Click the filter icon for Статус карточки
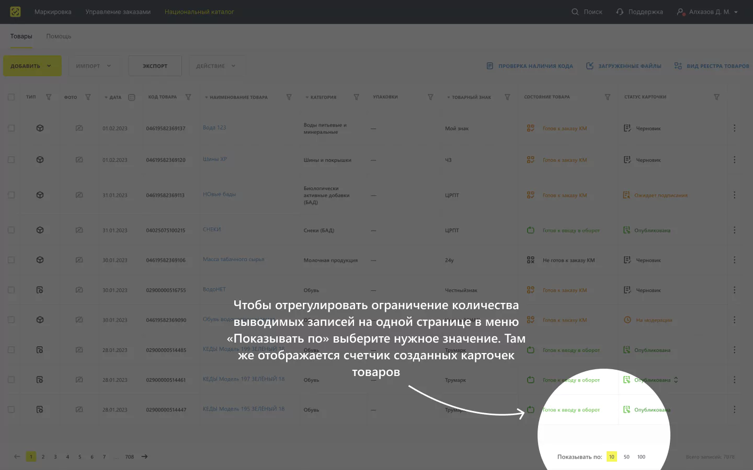The image size is (753, 470). pos(716,97)
